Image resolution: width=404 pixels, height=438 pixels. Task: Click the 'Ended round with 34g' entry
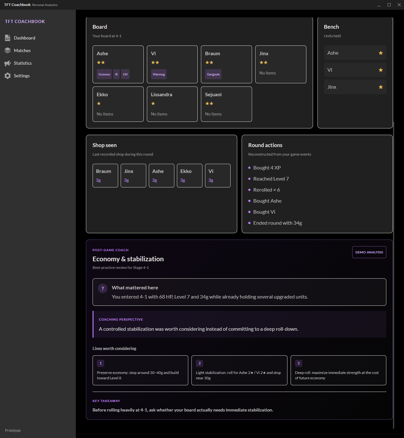tap(278, 223)
